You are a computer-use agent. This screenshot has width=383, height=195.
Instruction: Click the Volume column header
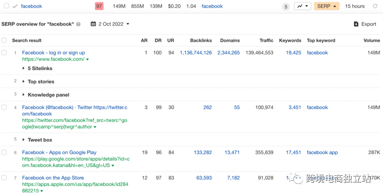click(x=372, y=41)
